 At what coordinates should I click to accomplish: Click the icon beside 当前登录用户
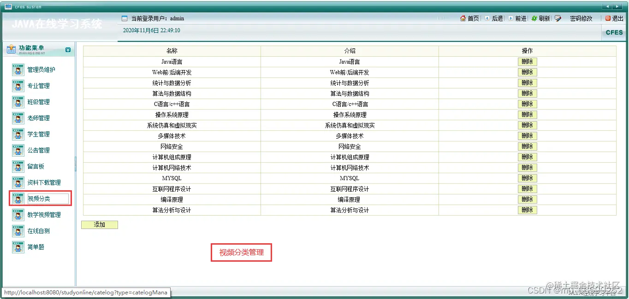point(124,18)
